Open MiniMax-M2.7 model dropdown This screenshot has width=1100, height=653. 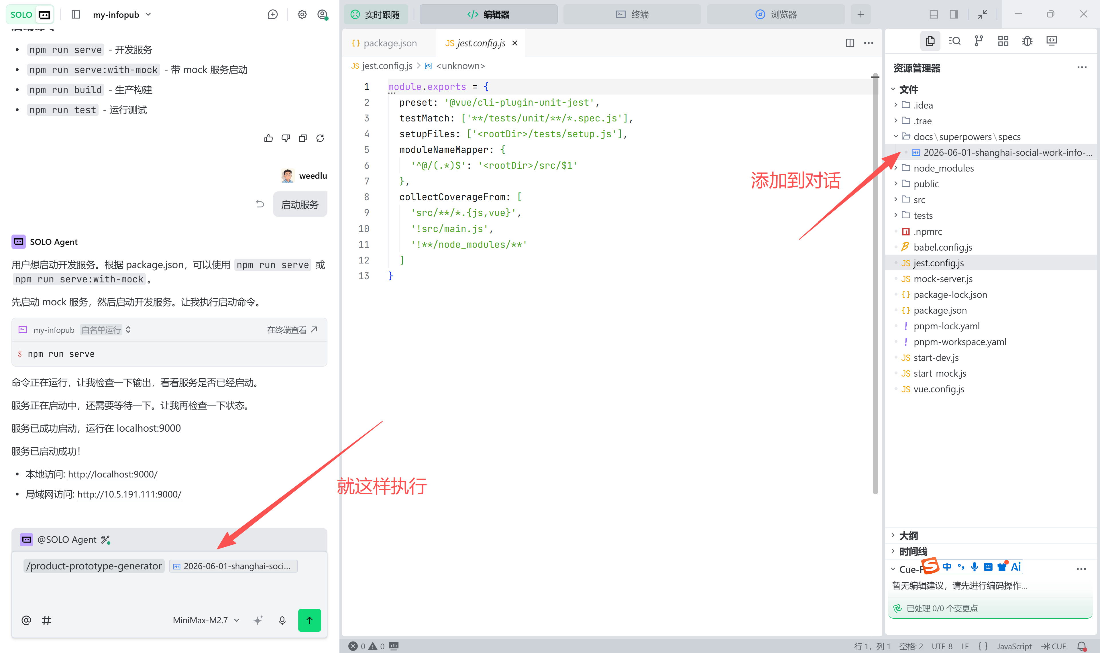206,620
